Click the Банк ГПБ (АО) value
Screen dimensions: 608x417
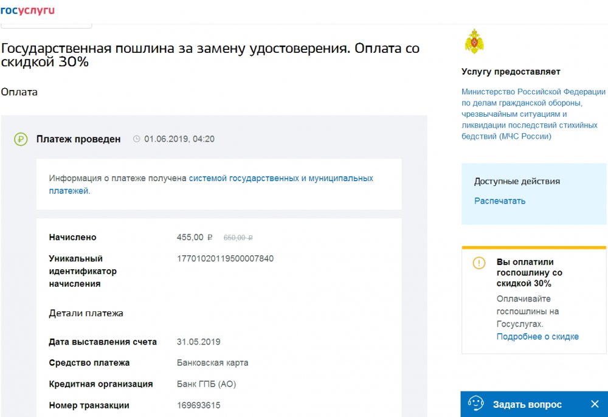206,384
